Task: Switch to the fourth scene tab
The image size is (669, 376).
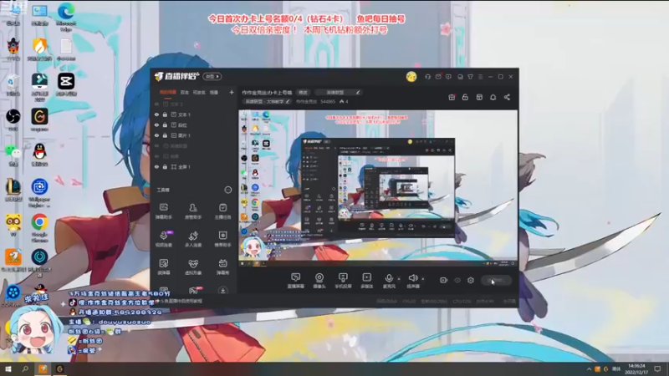Action: pyautogui.click(x=214, y=92)
